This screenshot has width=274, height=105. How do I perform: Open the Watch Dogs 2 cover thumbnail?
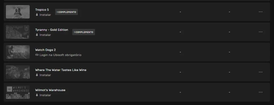coord(18,52)
